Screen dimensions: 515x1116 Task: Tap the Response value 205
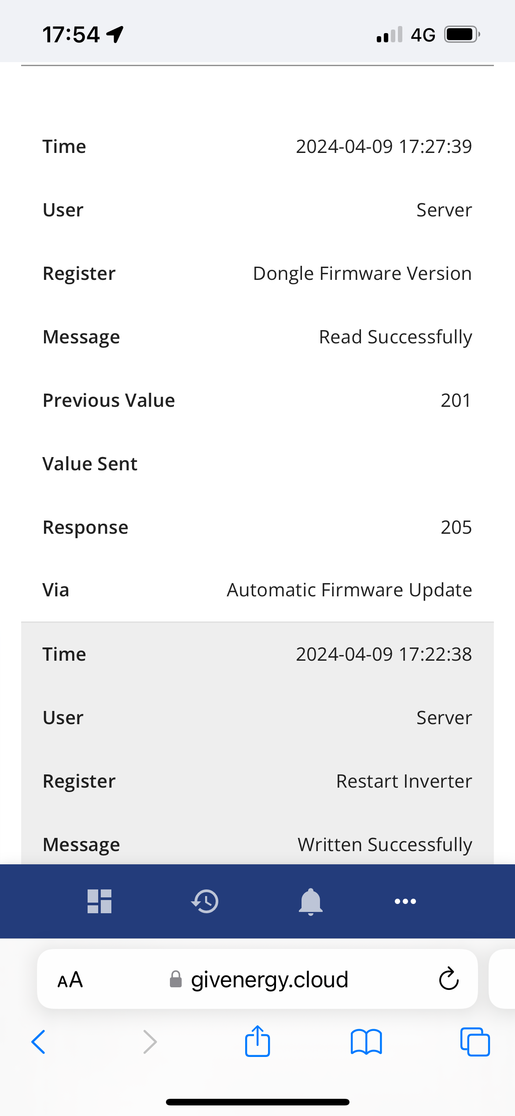[x=456, y=528]
